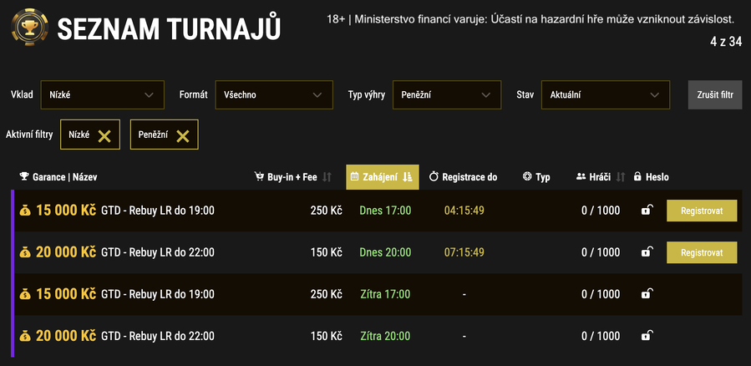Image resolution: width=751 pixels, height=366 pixels.
Task: Register for the Dnes 20:00 tournament
Action: (702, 252)
